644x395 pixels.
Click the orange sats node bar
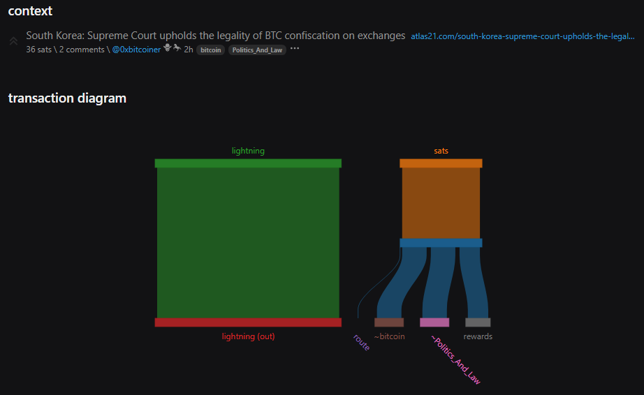(441, 163)
